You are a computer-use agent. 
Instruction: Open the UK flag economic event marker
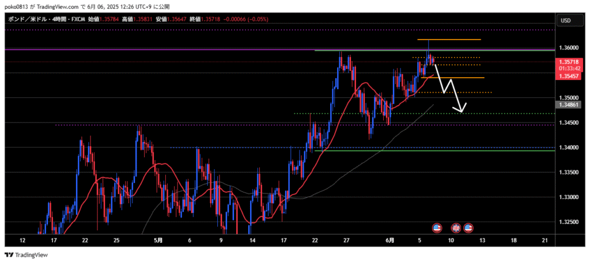pos(456,228)
